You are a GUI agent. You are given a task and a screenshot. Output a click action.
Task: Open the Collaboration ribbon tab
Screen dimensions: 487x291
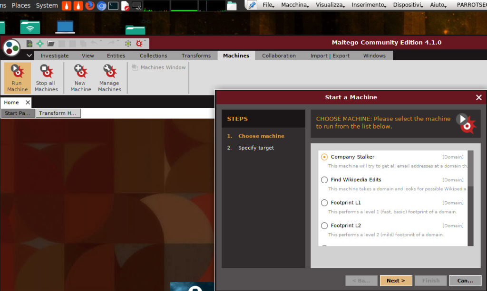(x=279, y=56)
